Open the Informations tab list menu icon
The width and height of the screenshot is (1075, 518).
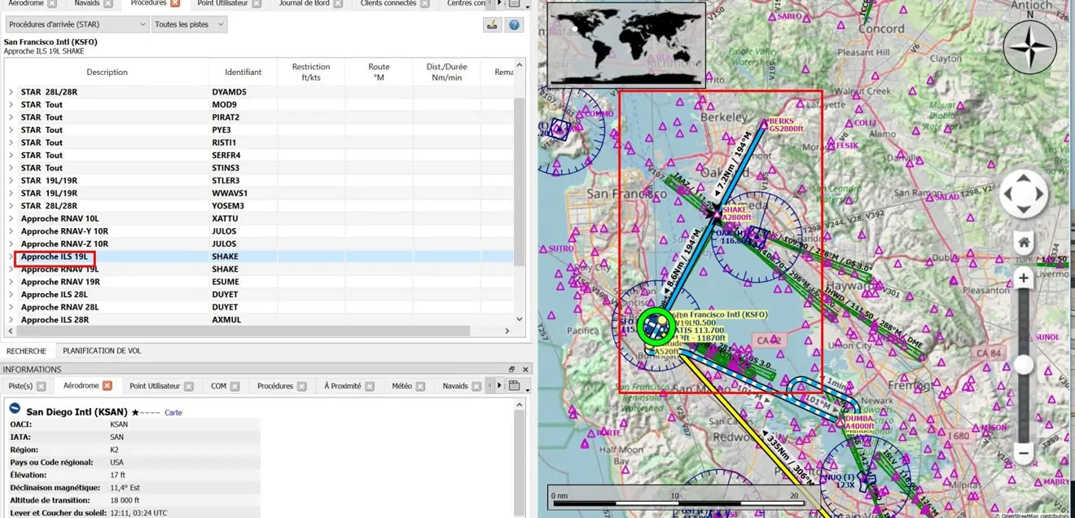point(515,386)
